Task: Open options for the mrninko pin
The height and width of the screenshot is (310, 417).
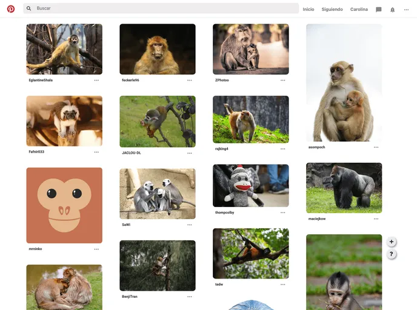Action: coord(96,249)
